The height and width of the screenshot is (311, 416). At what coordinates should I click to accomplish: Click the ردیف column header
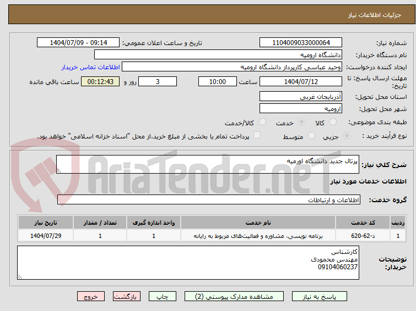point(398,223)
